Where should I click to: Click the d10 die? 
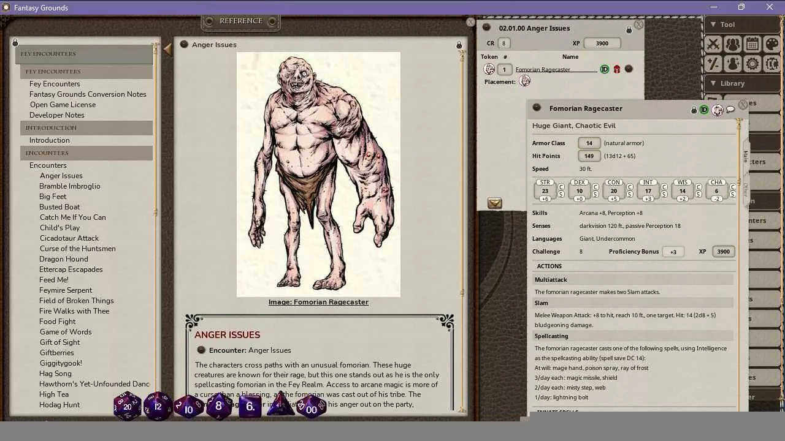pos(188,407)
